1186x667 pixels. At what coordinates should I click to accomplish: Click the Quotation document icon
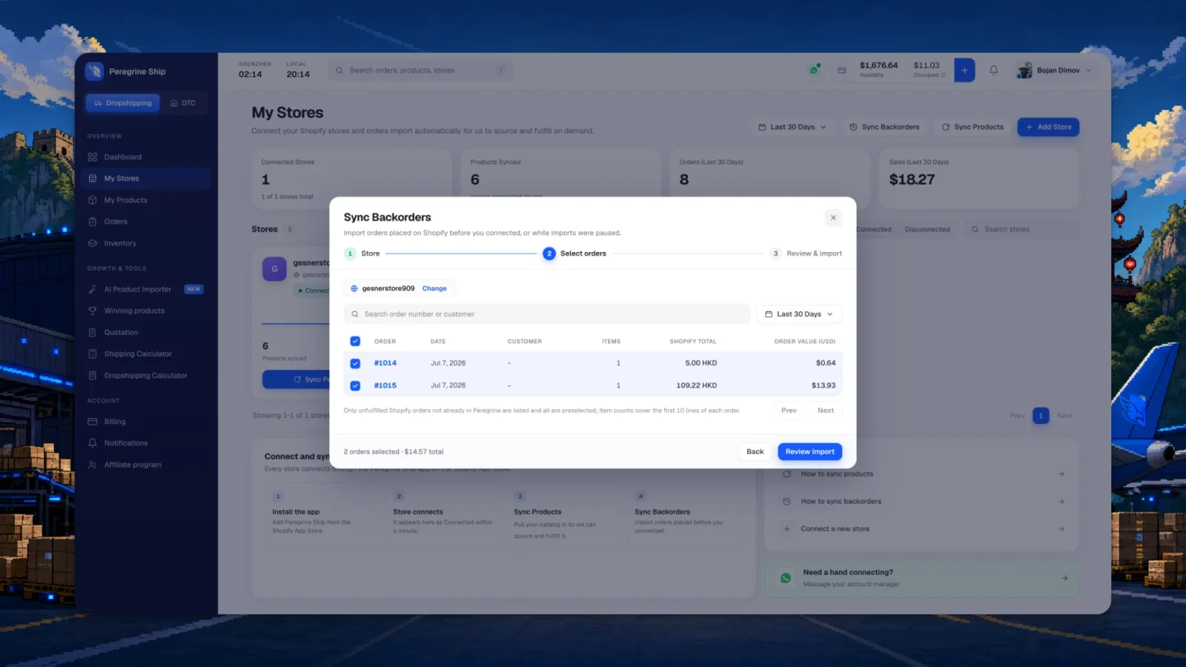point(93,333)
